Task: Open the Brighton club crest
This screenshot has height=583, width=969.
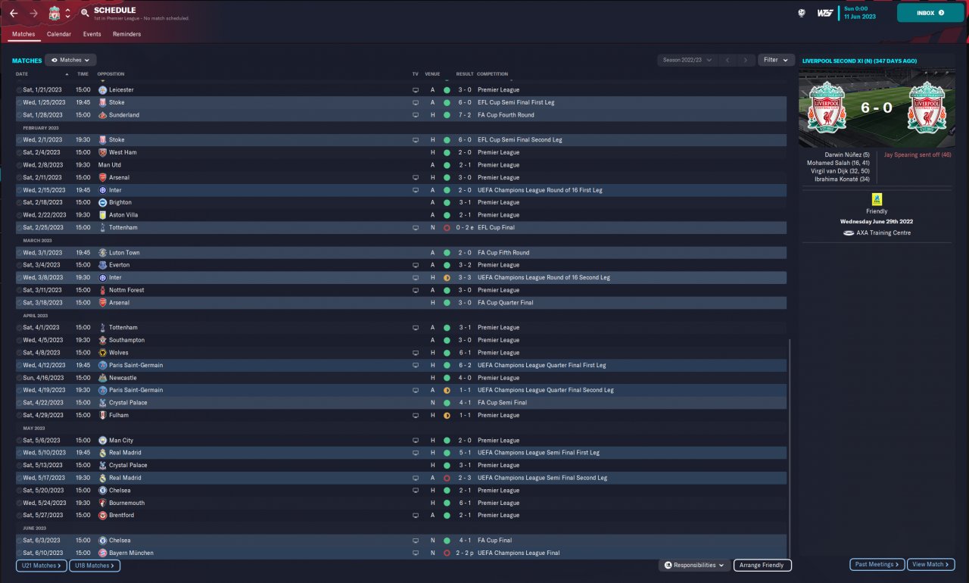Action: [103, 203]
